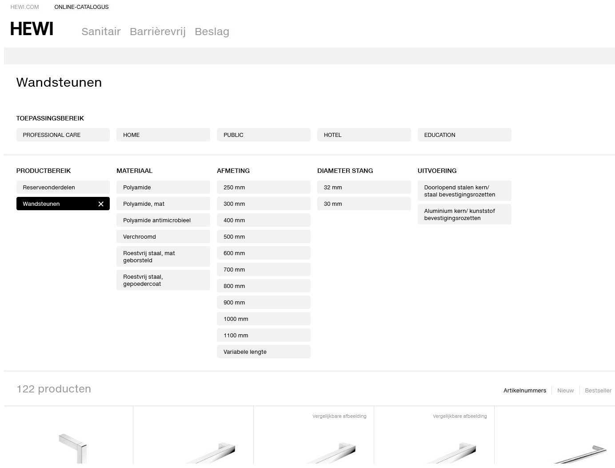Select Aluminium kern/ kunststof bevestigingsrozetten option
The width and height of the screenshot is (615, 468).
pyautogui.click(x=464, y=215)
